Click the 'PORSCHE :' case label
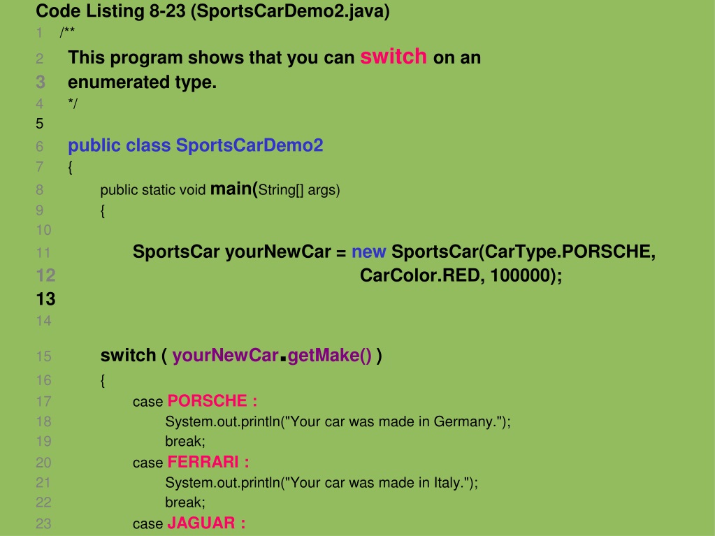 tap(212, 400)
